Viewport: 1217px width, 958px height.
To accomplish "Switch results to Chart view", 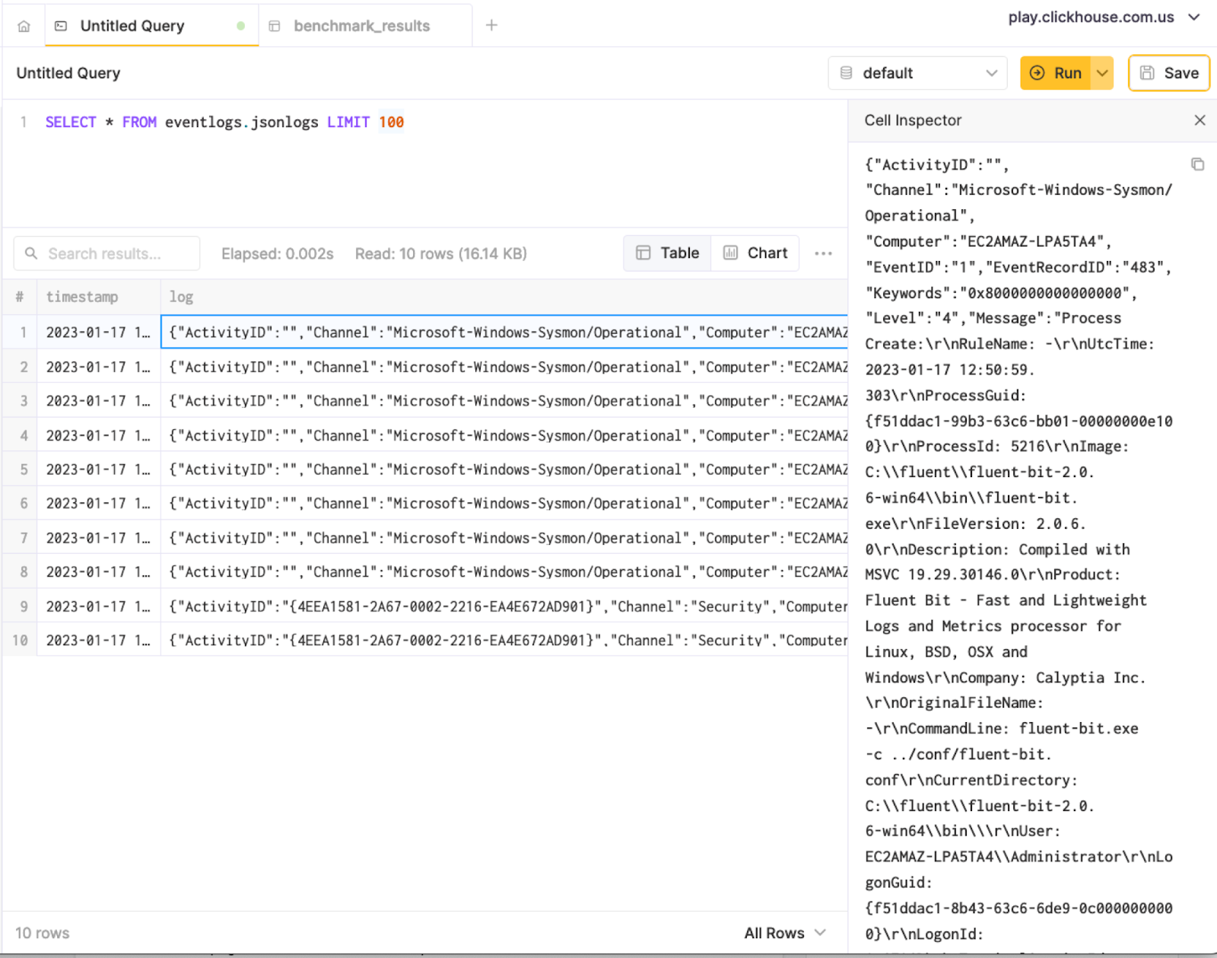I will point(755,253).
